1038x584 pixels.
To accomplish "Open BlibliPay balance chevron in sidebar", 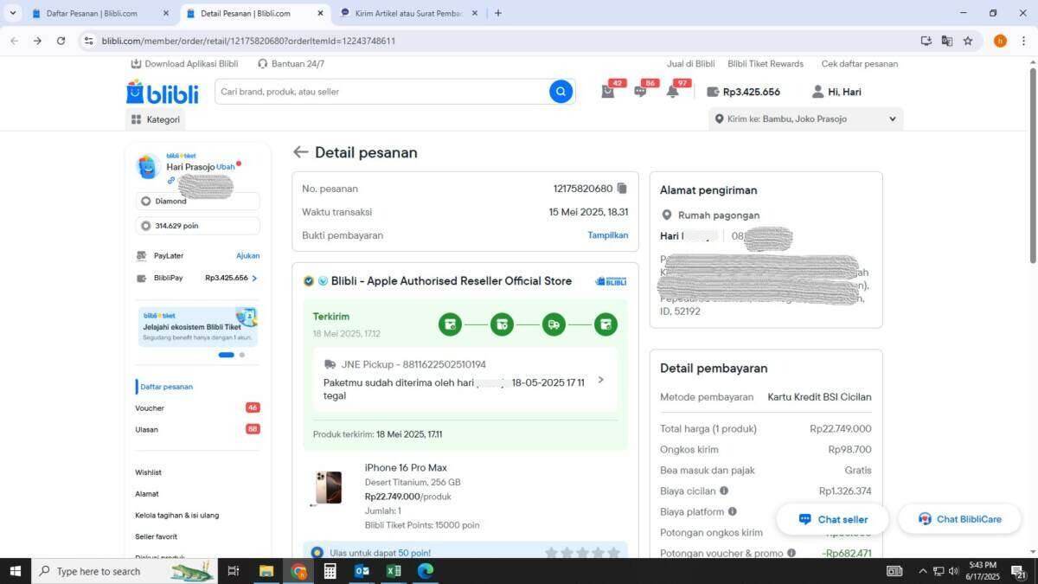I will pos(254,279).
